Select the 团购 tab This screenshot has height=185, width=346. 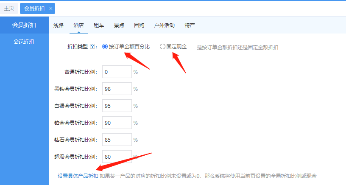[139, 25]
